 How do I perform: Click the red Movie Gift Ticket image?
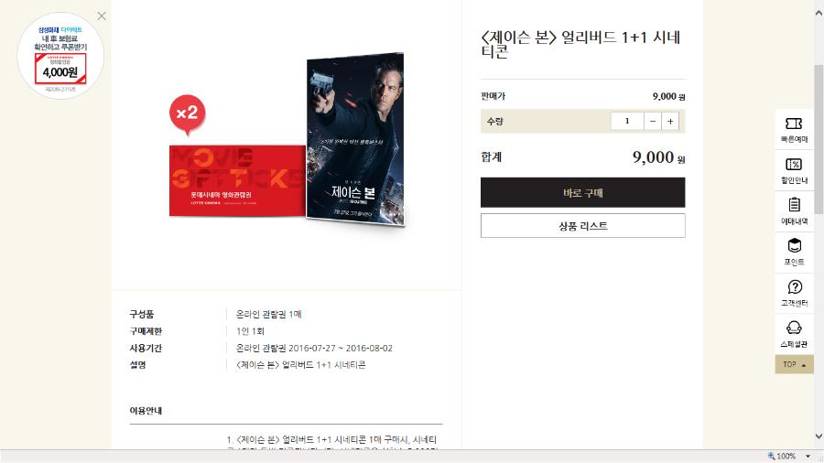tap(237, 180)
